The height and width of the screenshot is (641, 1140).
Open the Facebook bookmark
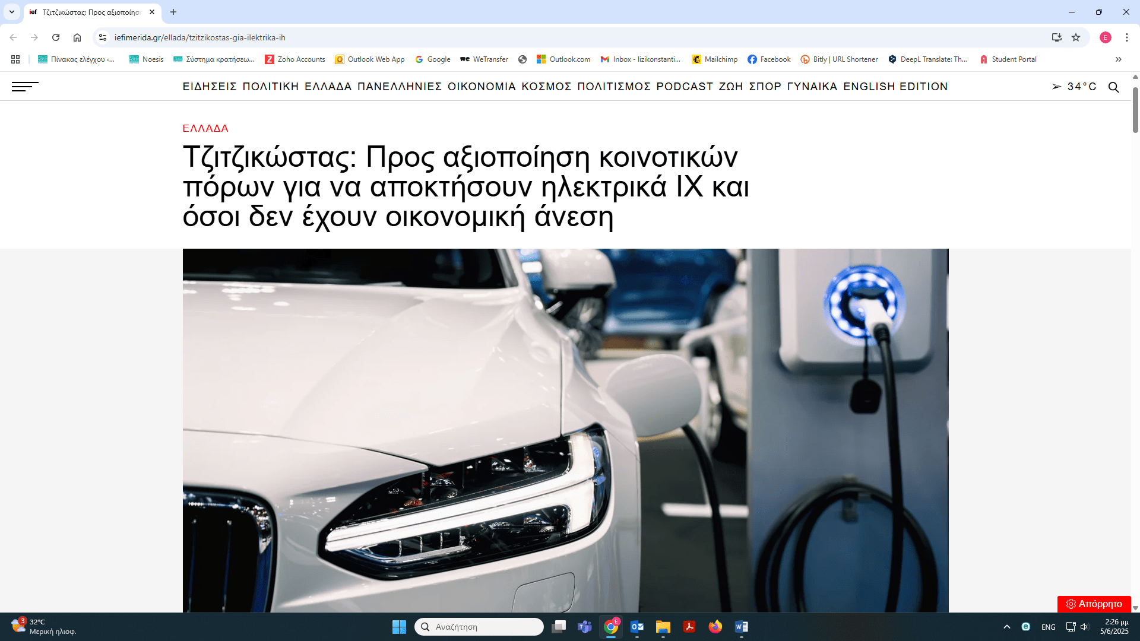pos(769,59)
